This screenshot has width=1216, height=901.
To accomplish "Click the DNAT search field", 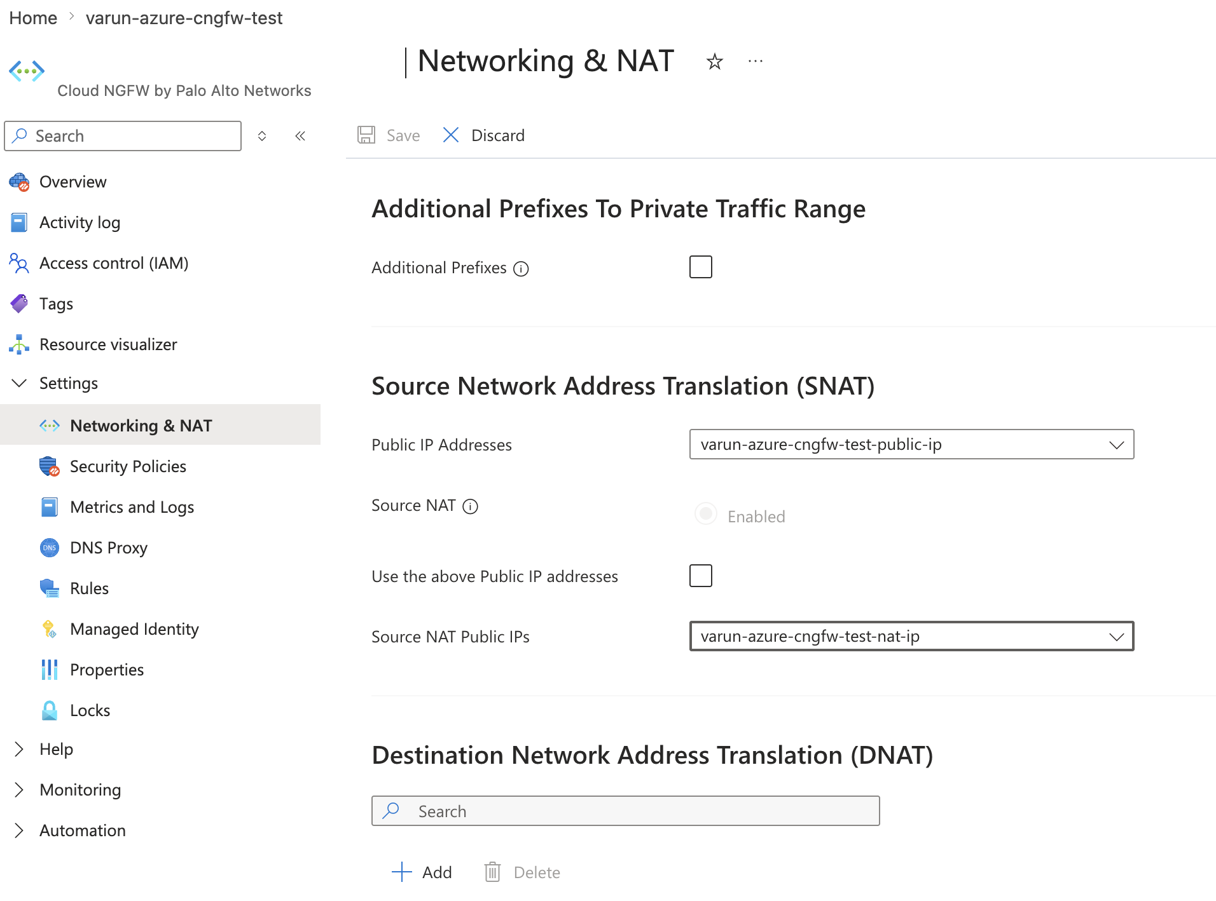I will (625, 811).
